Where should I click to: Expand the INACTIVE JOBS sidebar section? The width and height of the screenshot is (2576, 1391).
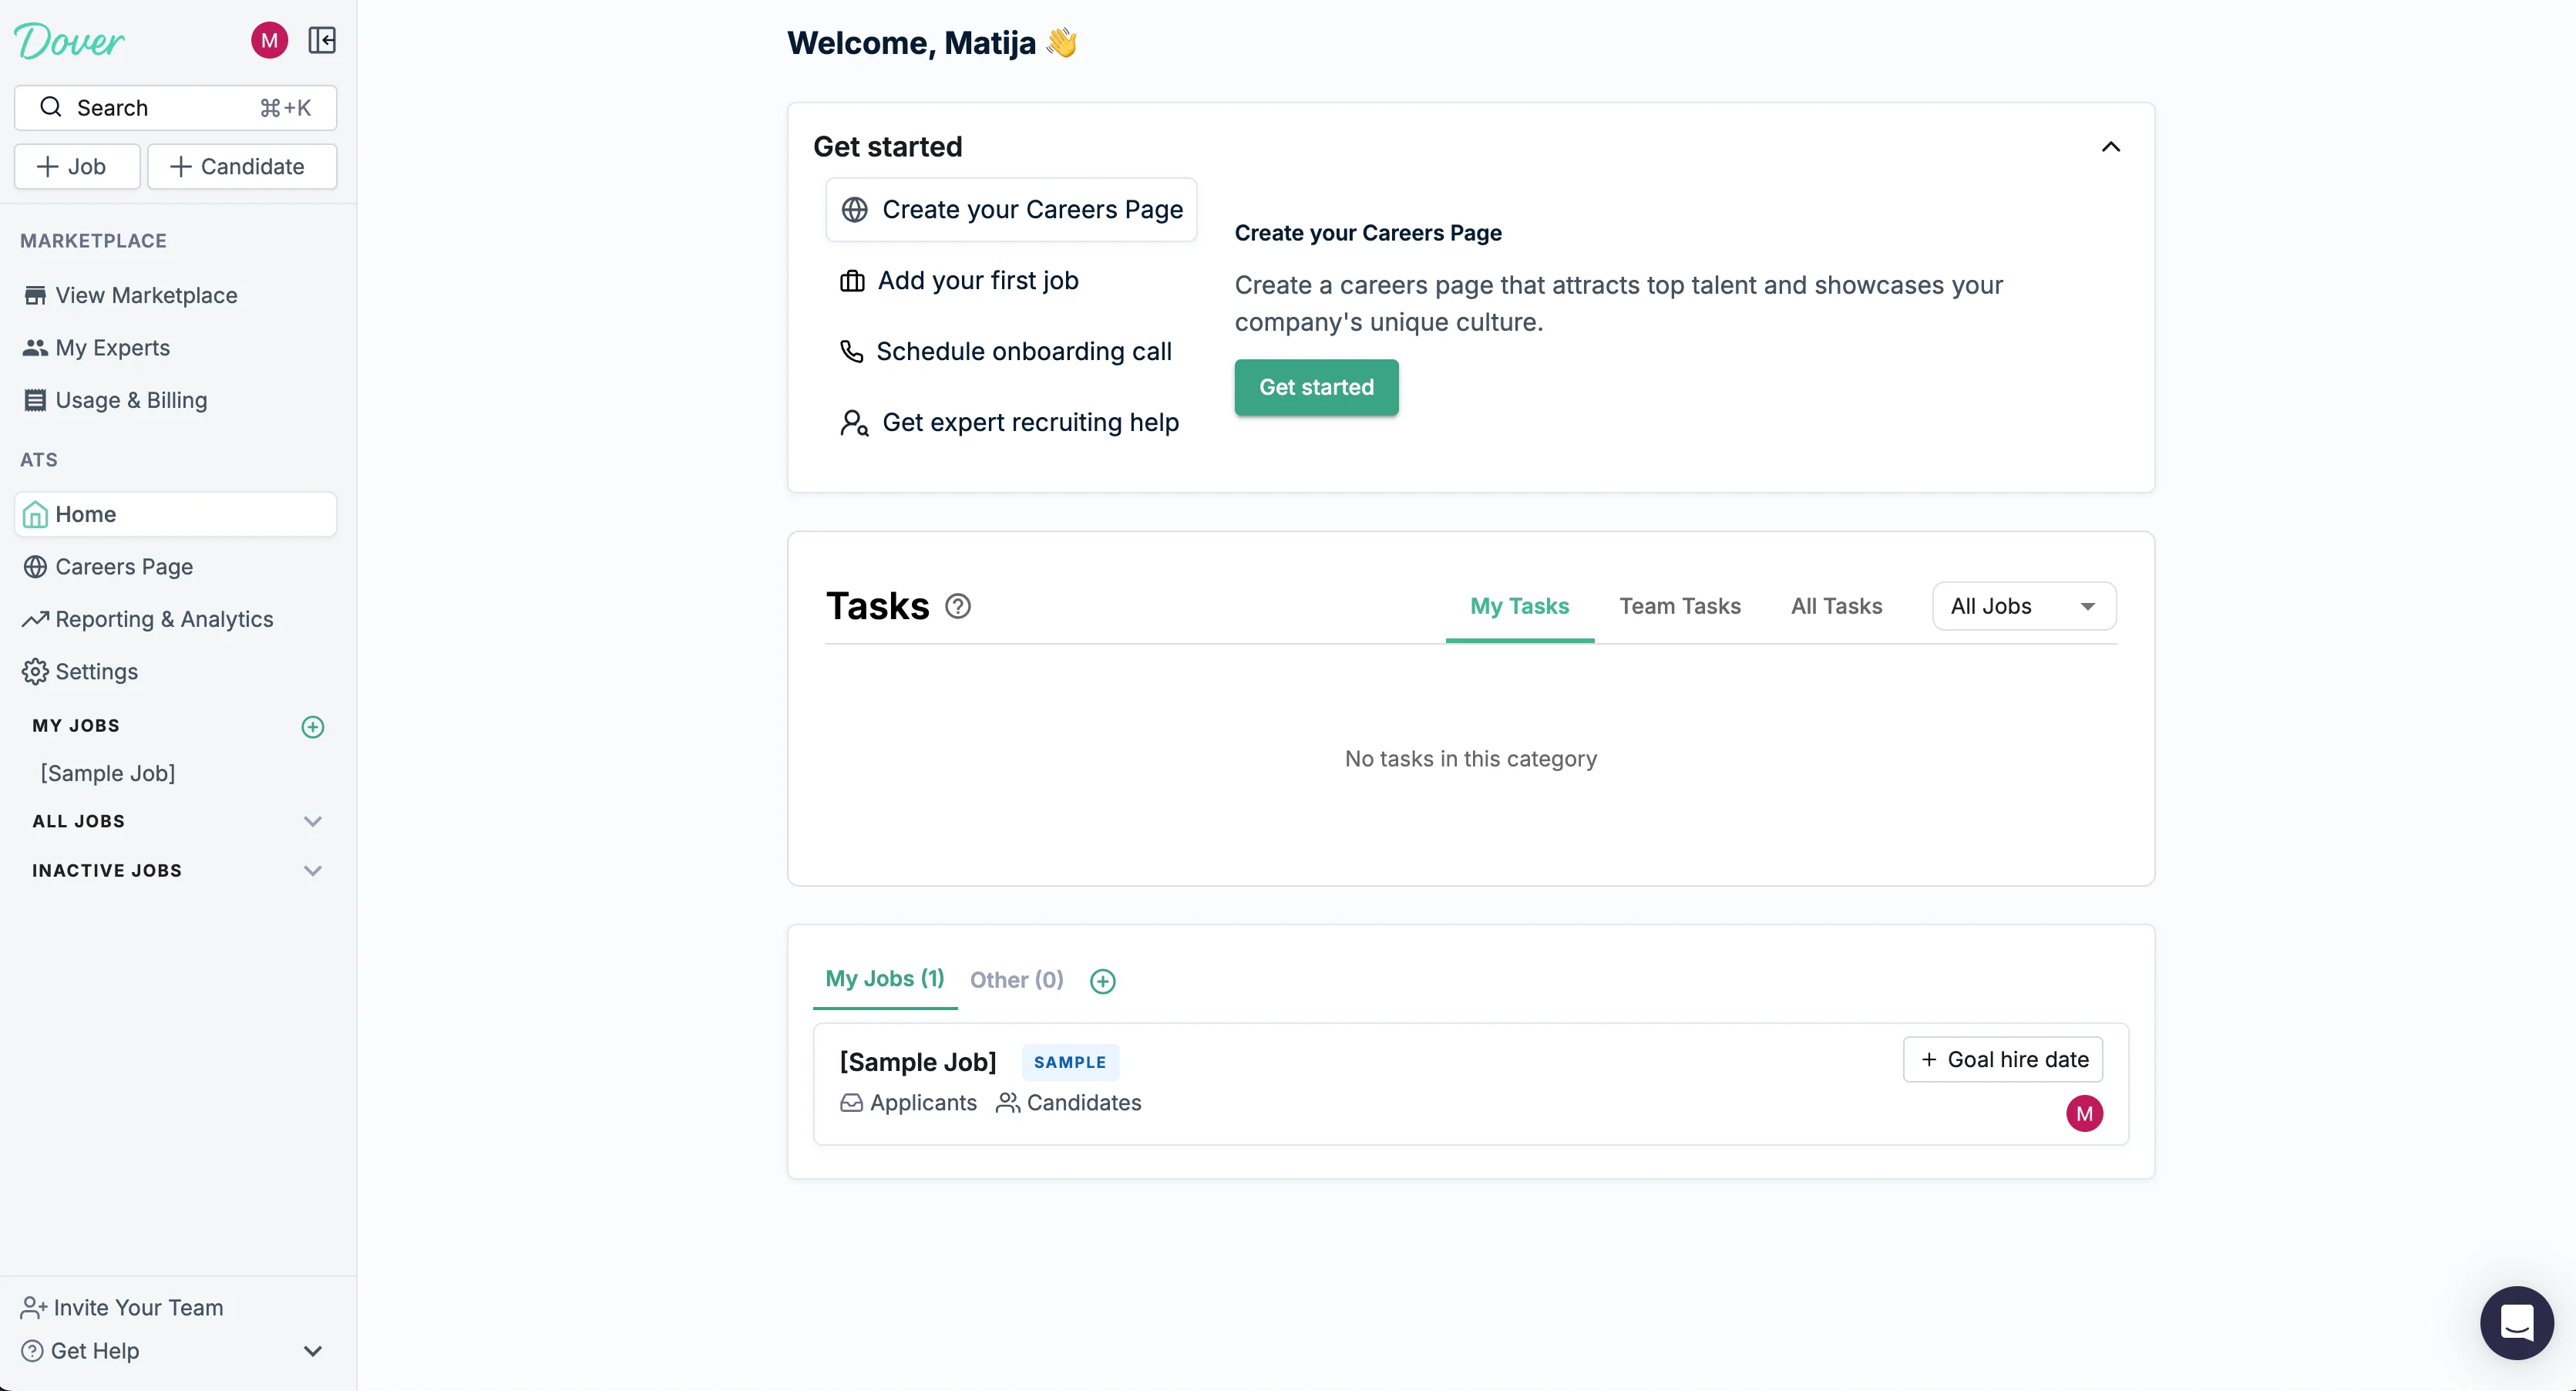click(x=312, y=870)
